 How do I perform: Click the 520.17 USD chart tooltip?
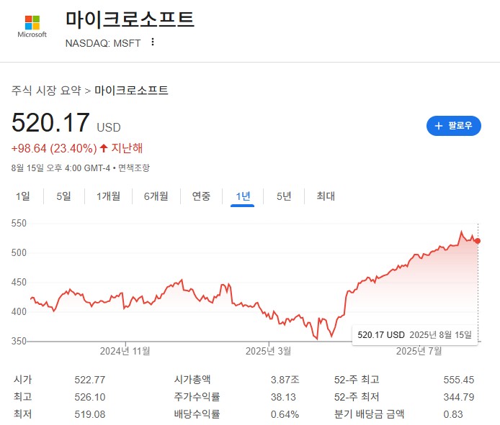[414, 335]
